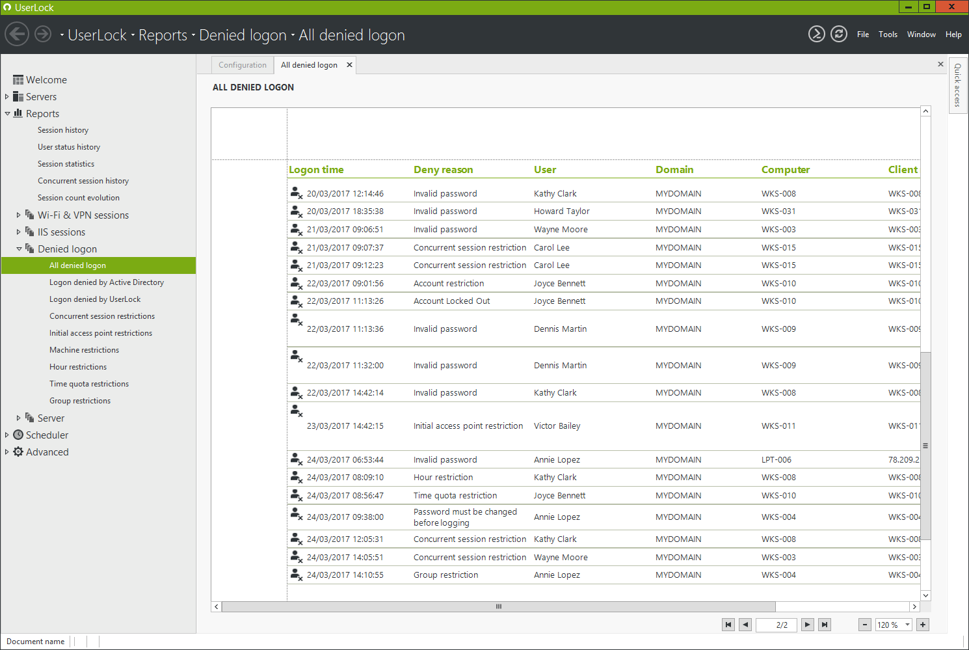Expand the Servers tree node
This screenshot has width=969, height=650.
click(7, 96)
